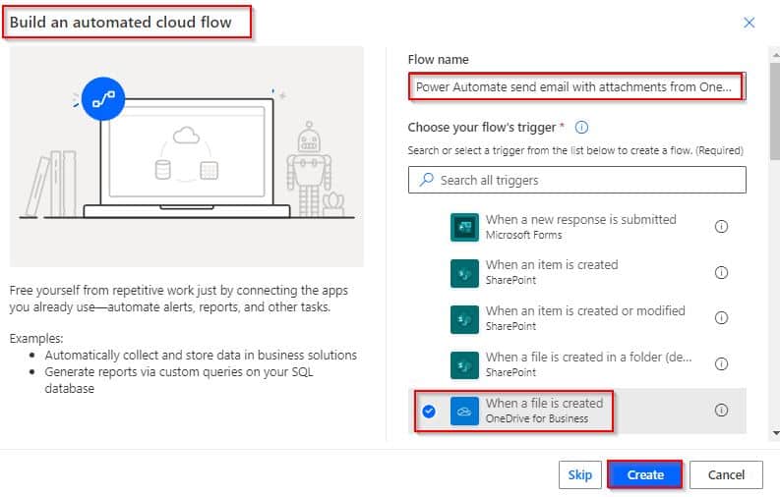Click the Cancel button

tap(726, 475)
